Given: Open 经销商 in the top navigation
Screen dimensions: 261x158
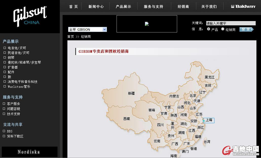Looking at the screenshot, I should coord(183,7).
